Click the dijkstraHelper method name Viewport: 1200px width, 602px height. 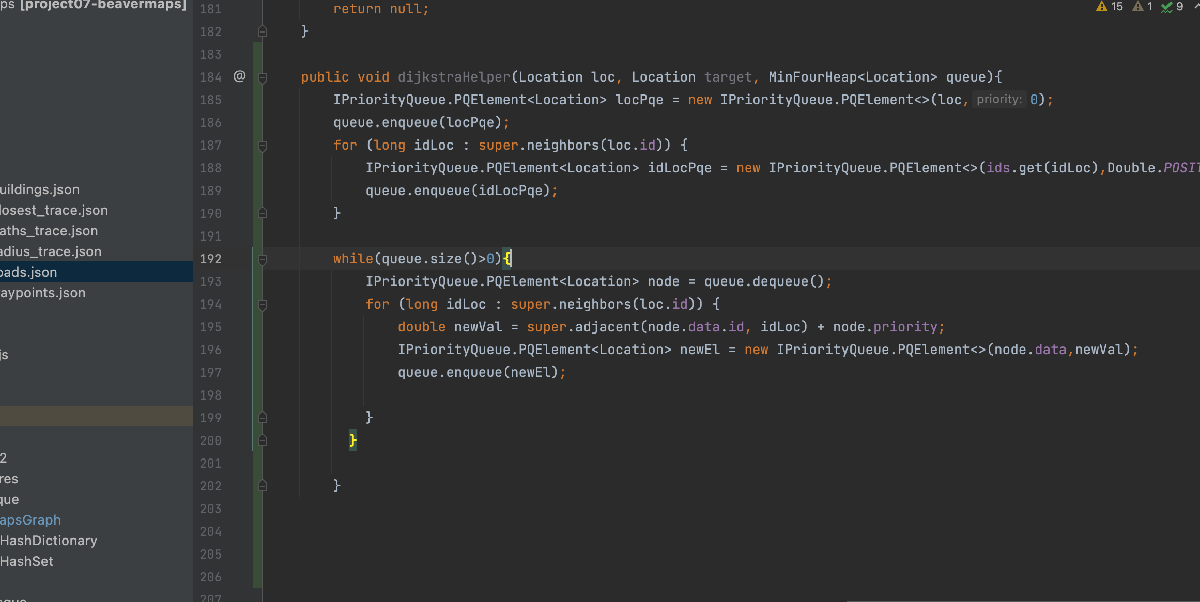click(x=454, y=77)
